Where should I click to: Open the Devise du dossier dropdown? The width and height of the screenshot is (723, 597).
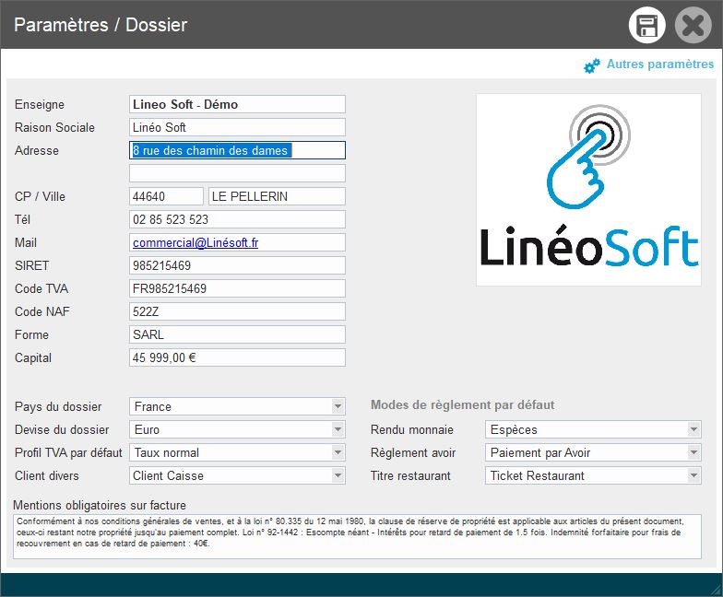tap(237, 429)
